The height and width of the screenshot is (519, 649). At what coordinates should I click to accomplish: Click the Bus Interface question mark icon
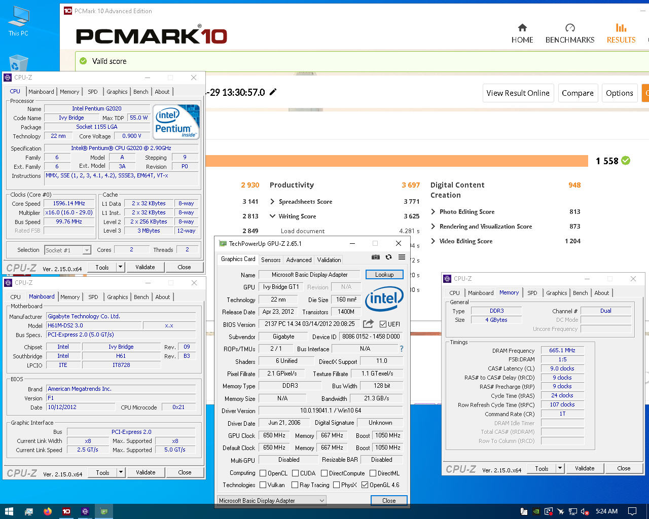(x=402, y=349)
